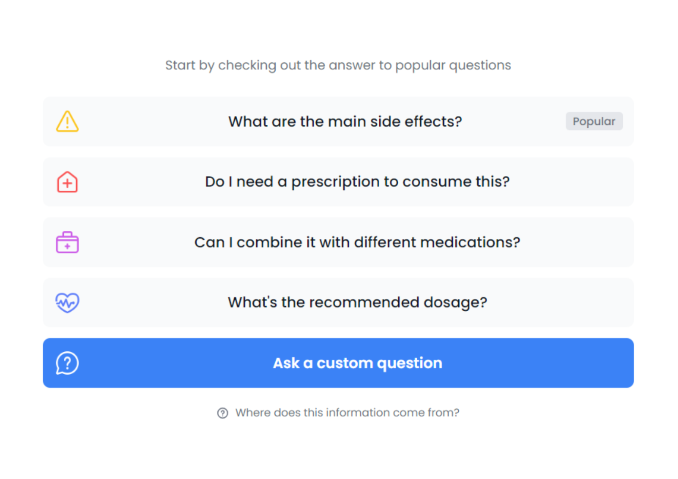The height and width of the screenshot is (479, 678).
Task: Choose 'Can I combine it with different medications?'
Action: coord(357,242)
